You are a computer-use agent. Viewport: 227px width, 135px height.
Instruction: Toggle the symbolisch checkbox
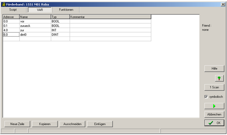point(206,97)
